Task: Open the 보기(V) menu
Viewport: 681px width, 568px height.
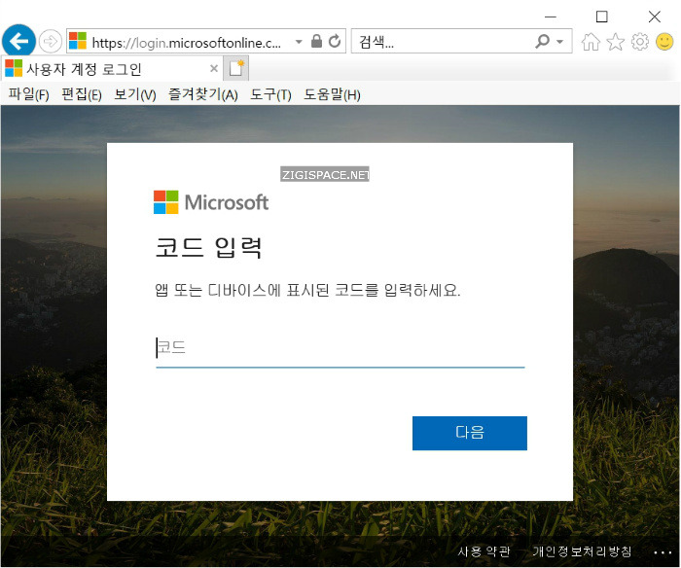Action: coord(134,94)
